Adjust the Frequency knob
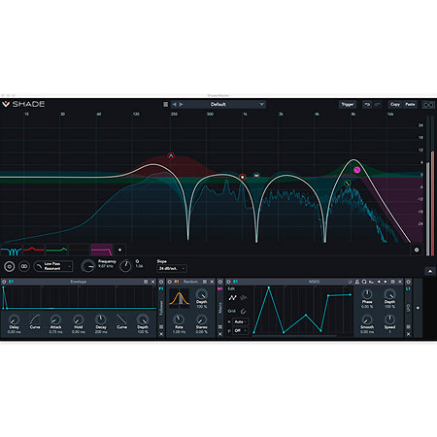The width and height of the screenshot is (437, 437). click(x=87, y=266)
